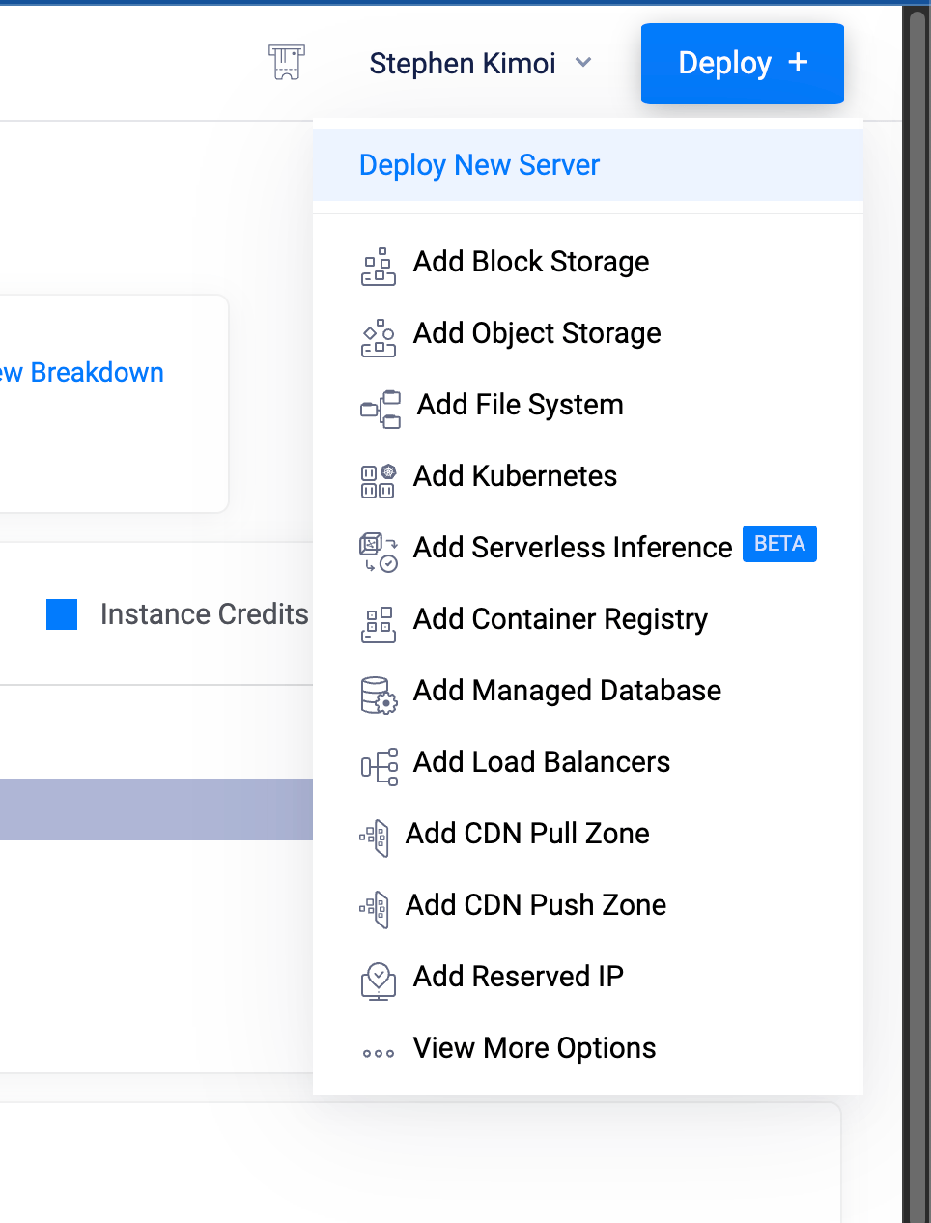Click the Load Balancers icon

tap(379, 766)
